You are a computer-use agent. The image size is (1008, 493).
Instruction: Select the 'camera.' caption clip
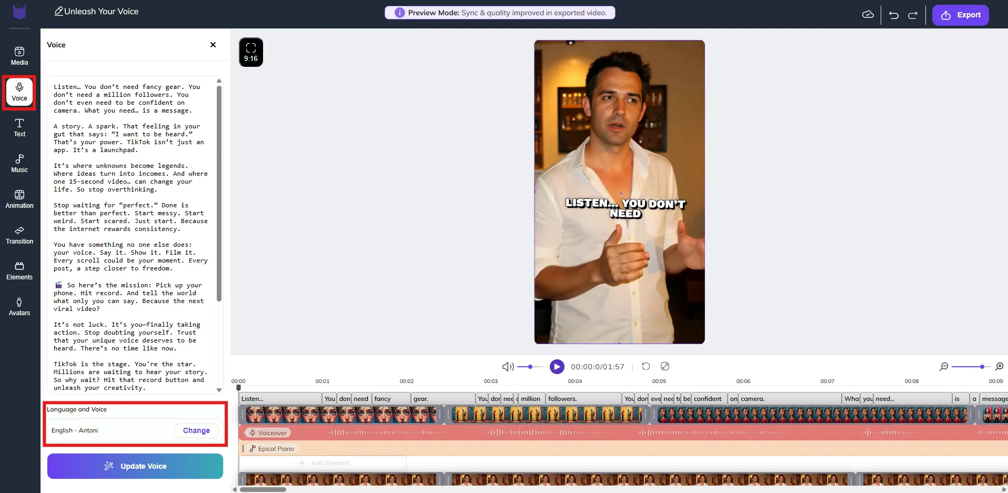pyautogui.click(x=789, y=399)
